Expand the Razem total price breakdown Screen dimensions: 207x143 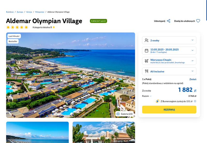[147, 96]
